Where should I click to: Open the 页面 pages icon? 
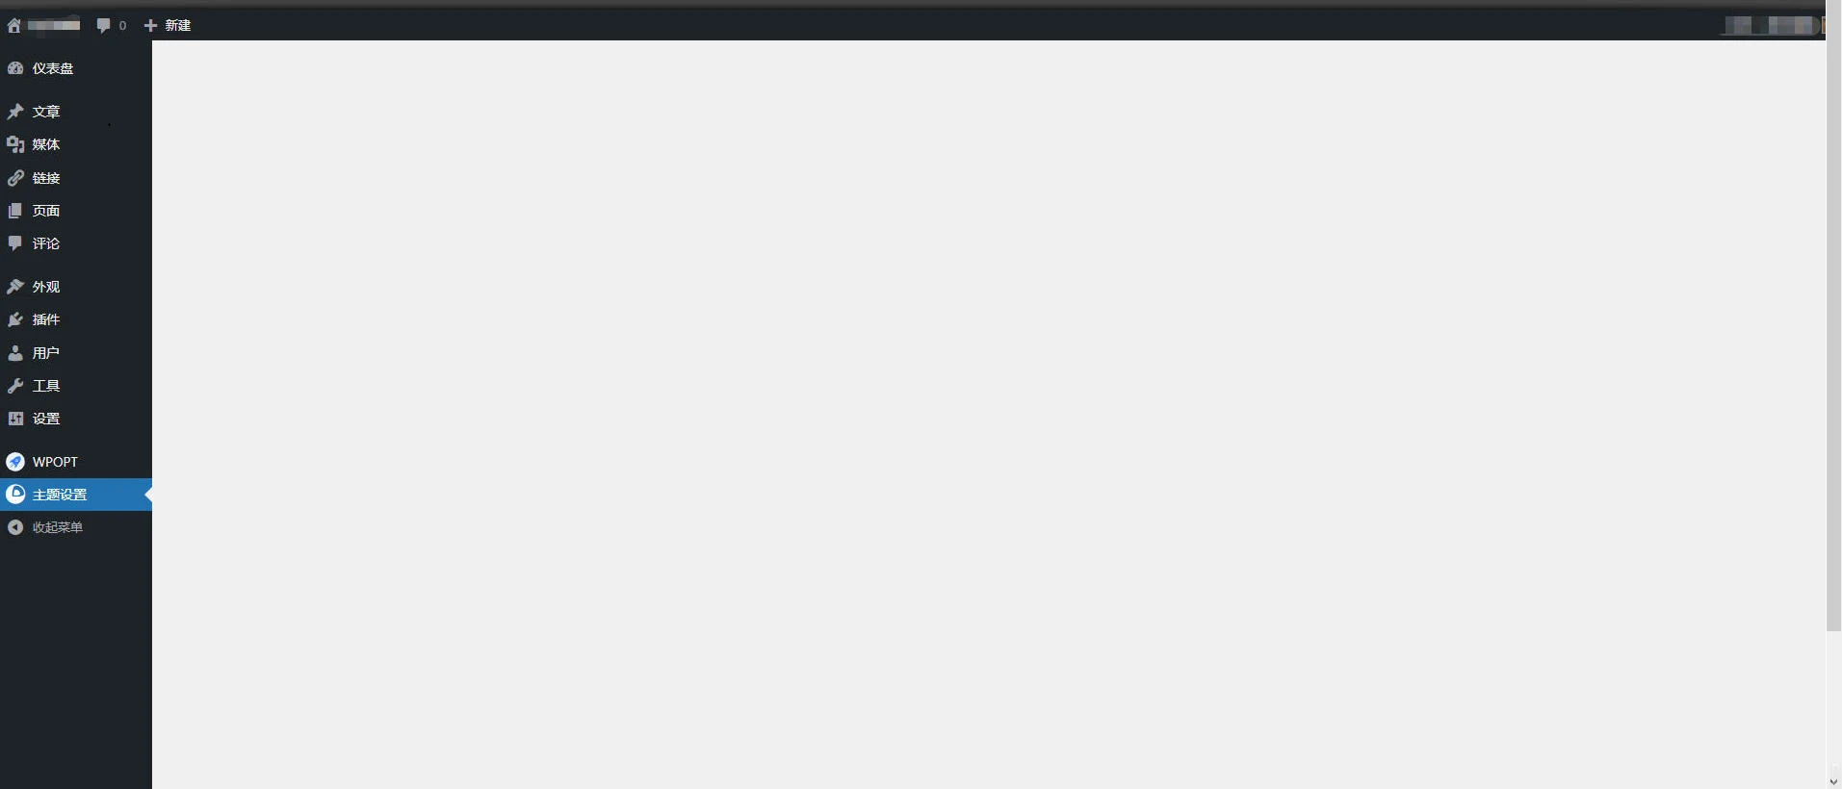[15, 211]
